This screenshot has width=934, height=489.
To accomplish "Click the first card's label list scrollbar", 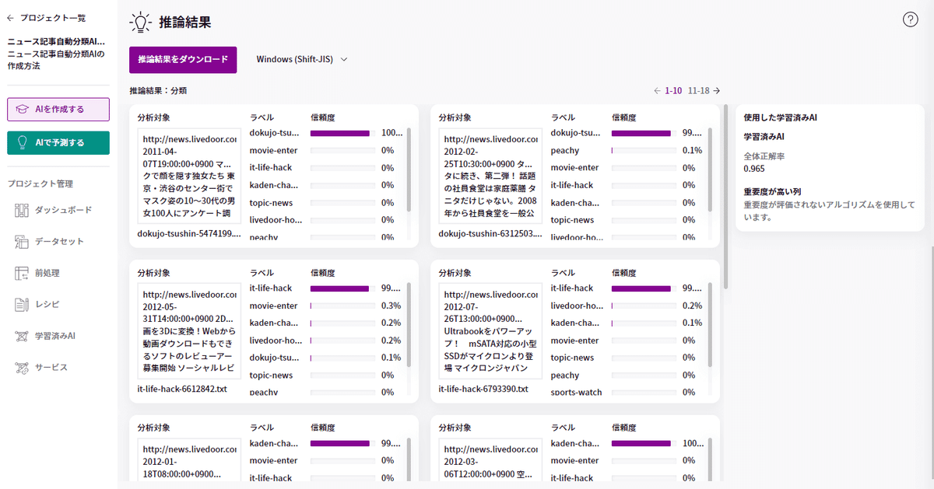I will coord(409,169).
